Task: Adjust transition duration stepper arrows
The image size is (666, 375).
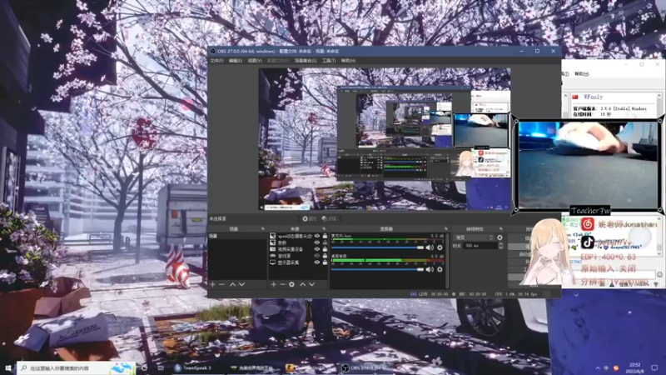Action: click(x=500, y=246)
